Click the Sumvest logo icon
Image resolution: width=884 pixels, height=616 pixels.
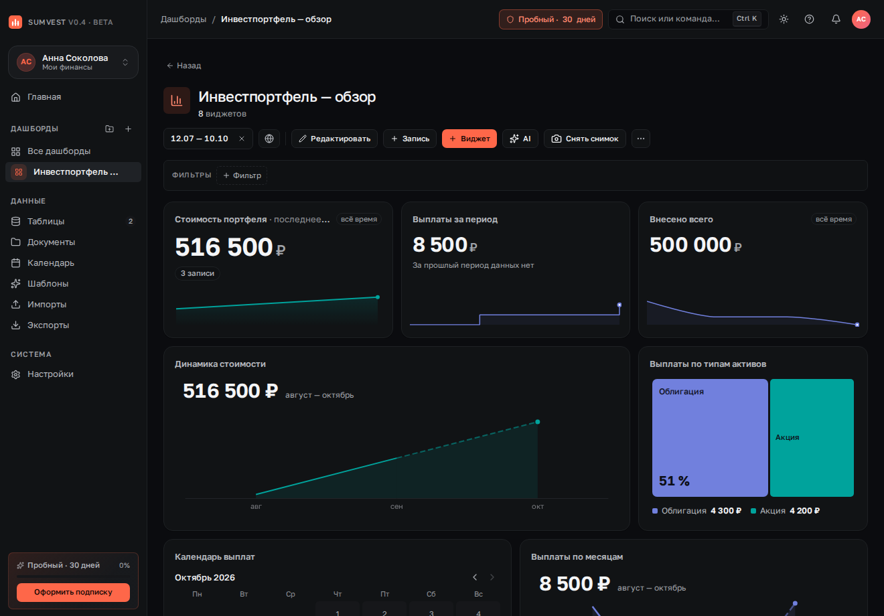coord(15,22)
